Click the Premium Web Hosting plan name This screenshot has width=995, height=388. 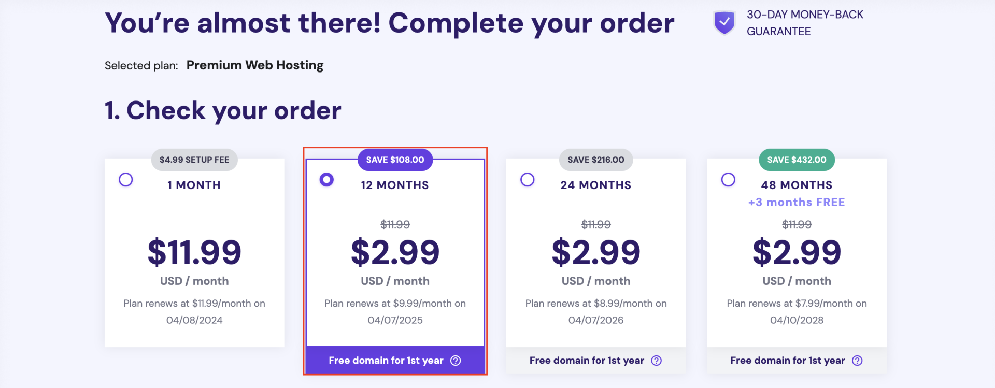[x=255, y=65]
